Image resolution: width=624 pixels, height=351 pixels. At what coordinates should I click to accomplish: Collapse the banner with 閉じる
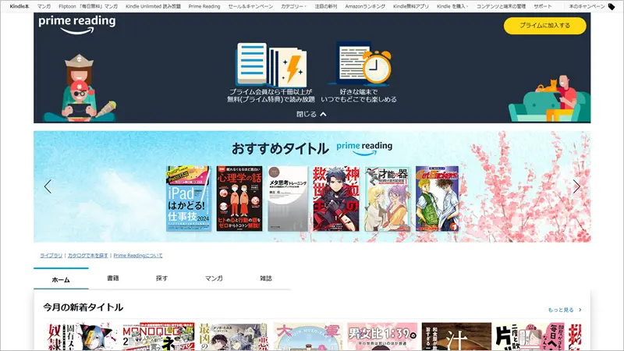pyautogui.click(x=311, y=114)
